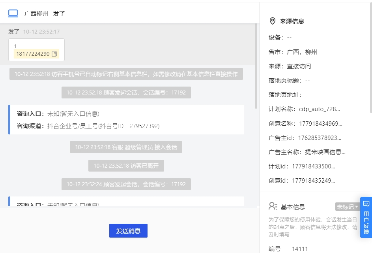The image size is (372, 253).
Task: Select the visitor name 发了 in header
Action: click(x=59, y=14)
